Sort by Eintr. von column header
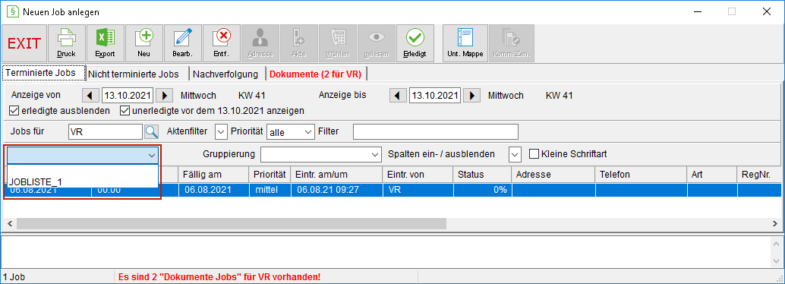785x284 pixels. coord(418,175)
